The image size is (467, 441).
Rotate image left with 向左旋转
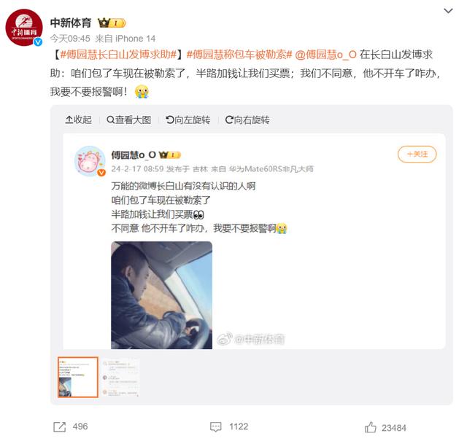tap(188, 120)
